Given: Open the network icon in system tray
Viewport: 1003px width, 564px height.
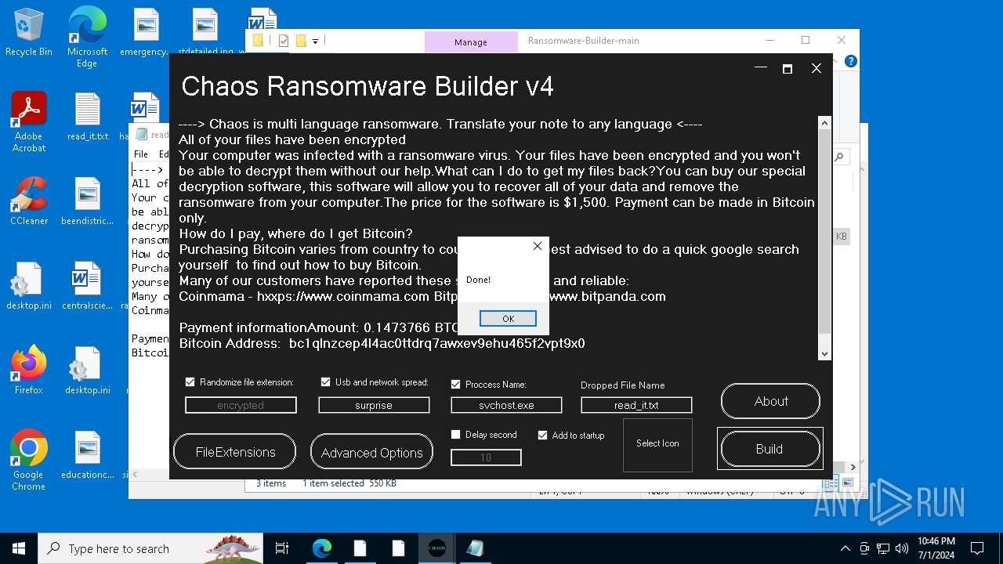Looking at the screenshot, I should tap(883, 548).
